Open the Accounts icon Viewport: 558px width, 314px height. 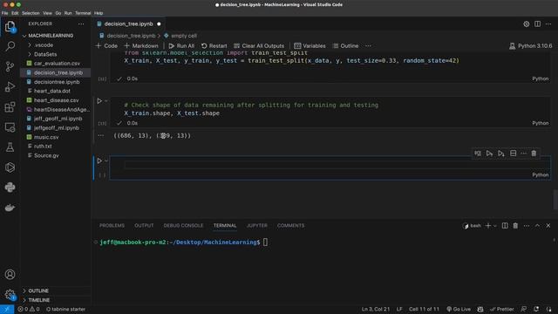(x=10, y=275)
